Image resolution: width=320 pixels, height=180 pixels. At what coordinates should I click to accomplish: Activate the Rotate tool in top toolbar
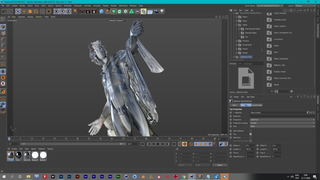[x=36, y=11]
